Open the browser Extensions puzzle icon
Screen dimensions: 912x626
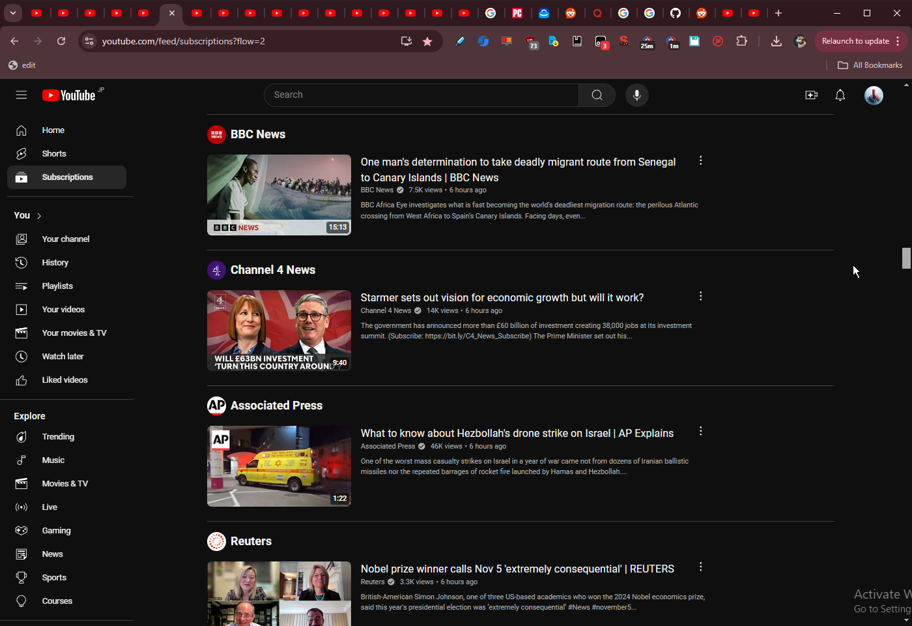coord(741,41)
